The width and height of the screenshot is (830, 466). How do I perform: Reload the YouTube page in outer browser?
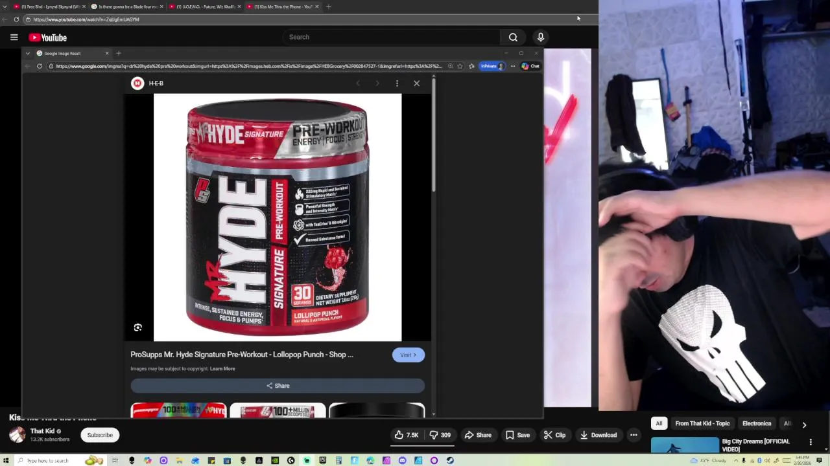click(x=16, y=19)
